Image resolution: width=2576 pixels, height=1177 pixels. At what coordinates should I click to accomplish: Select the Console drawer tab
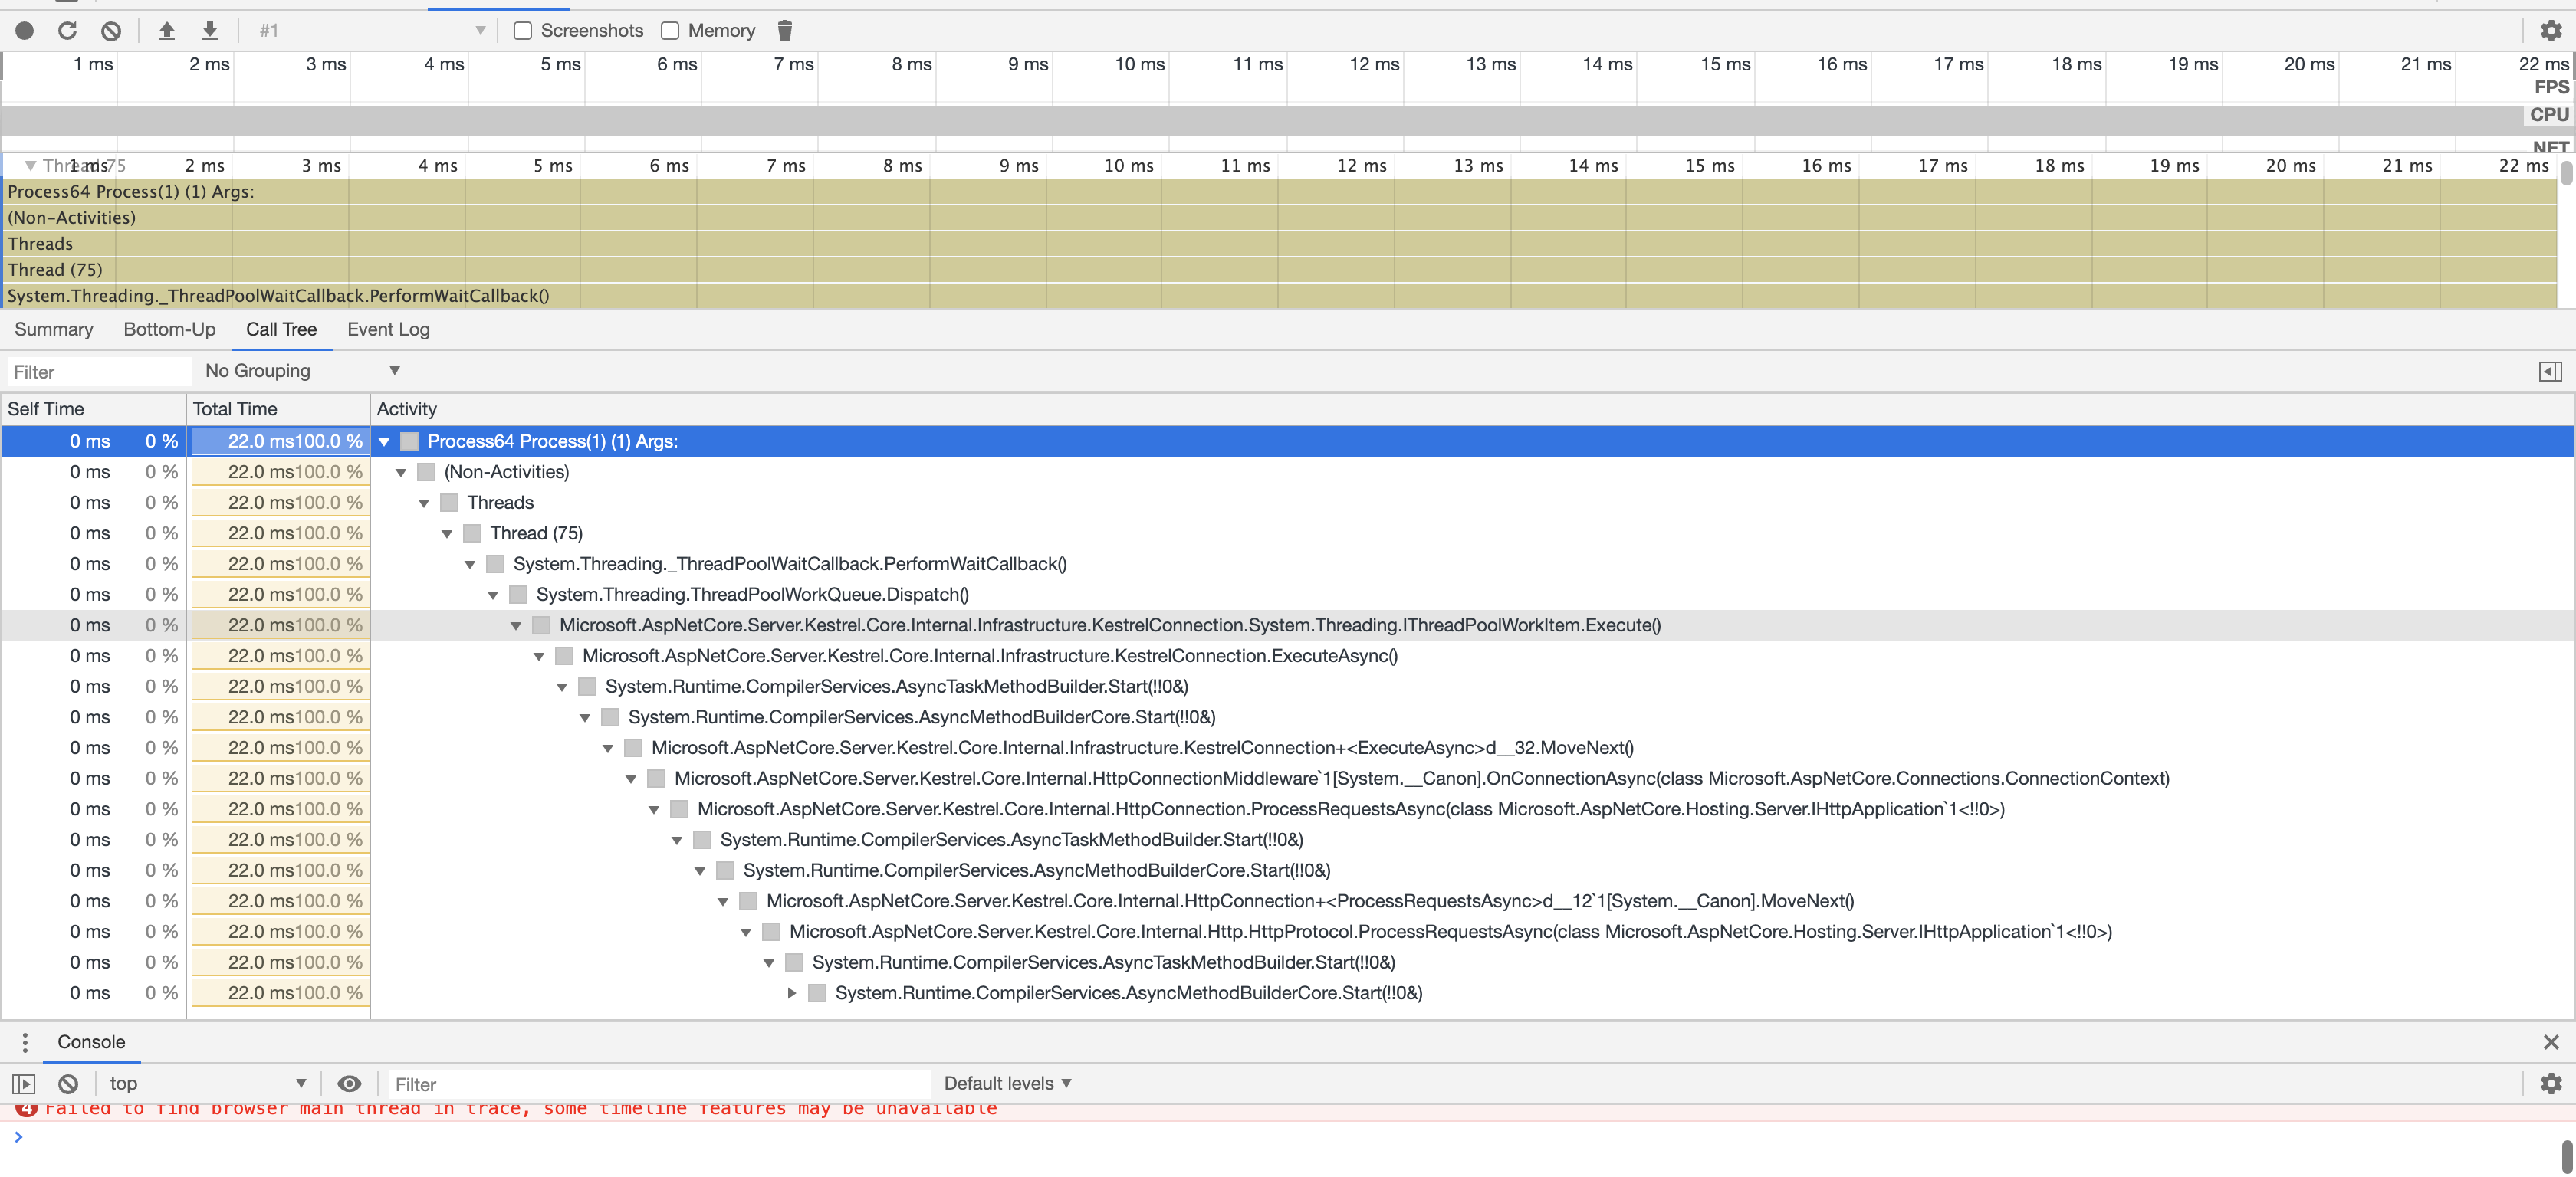pos(91,1042)
